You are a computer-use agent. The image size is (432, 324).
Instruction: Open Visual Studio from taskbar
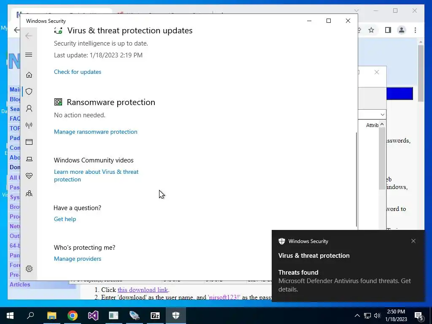[x=93, y=316]
